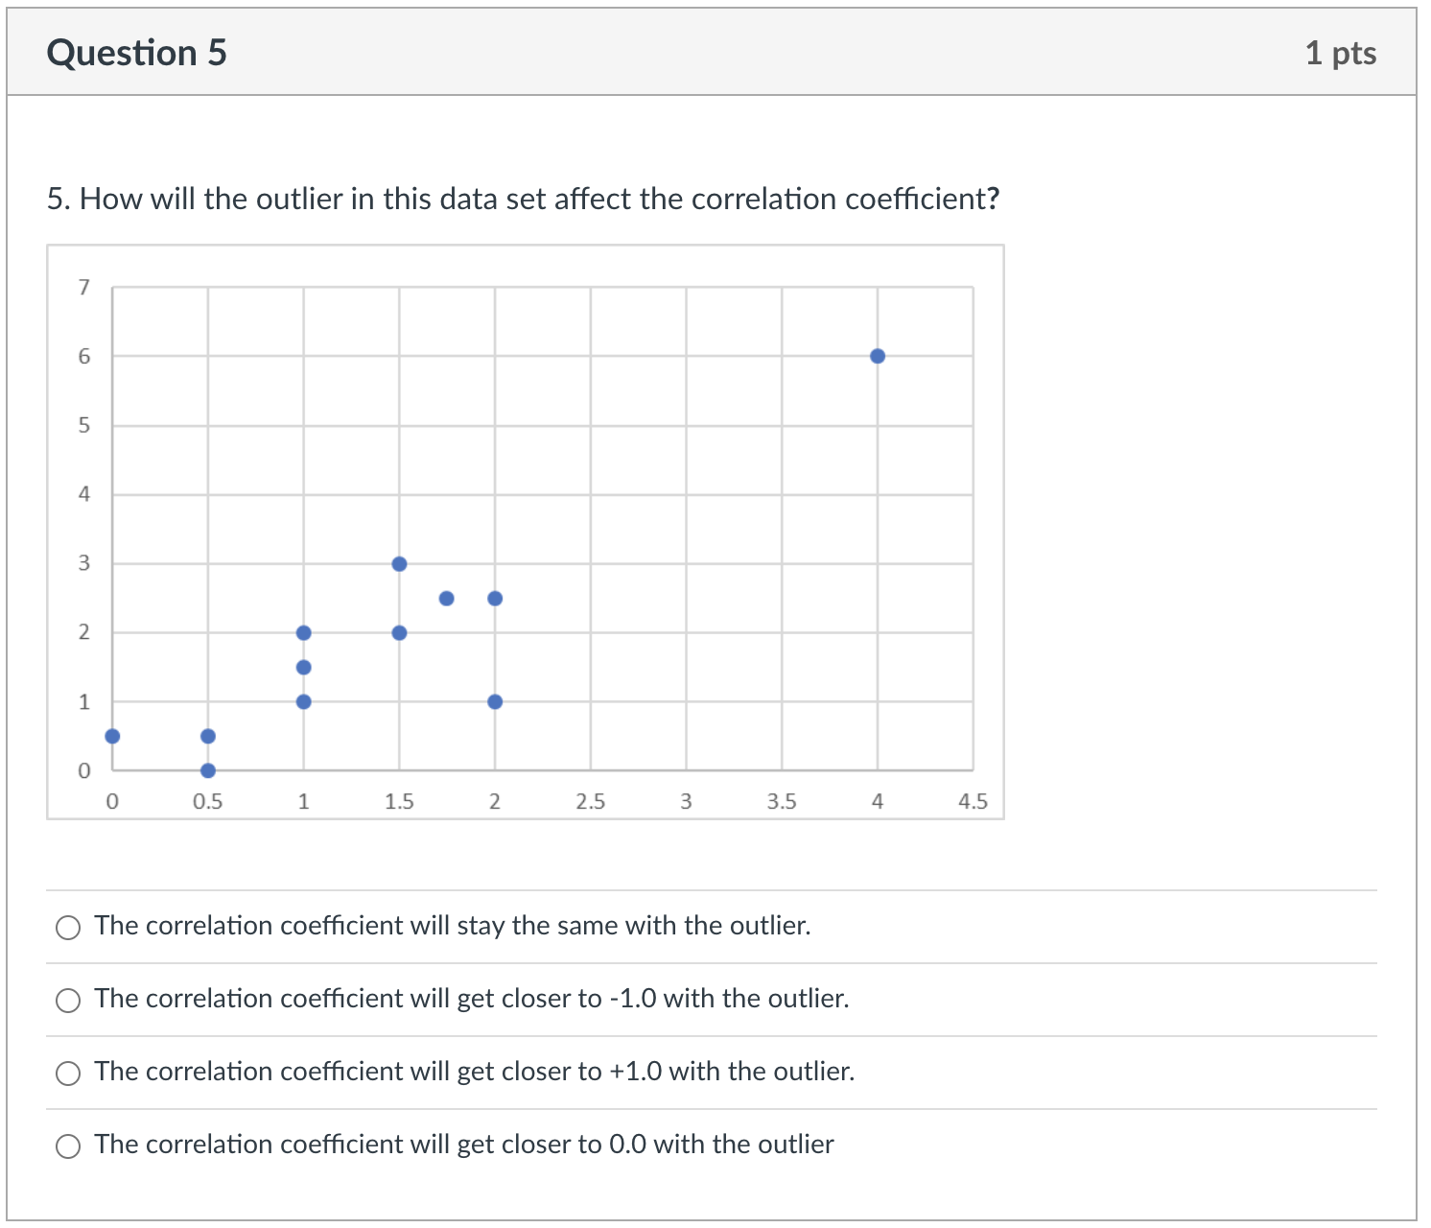The image size is (1431, 1228).
Task: Click the text 'The correlation coefficient will stay the same'
Action: pos(358,926)
